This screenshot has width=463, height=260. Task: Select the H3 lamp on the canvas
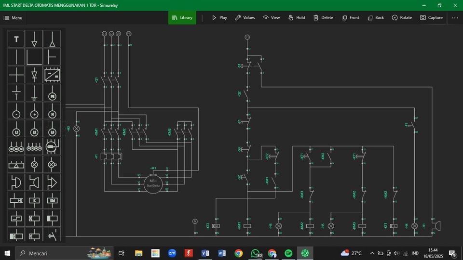(77, 129)
